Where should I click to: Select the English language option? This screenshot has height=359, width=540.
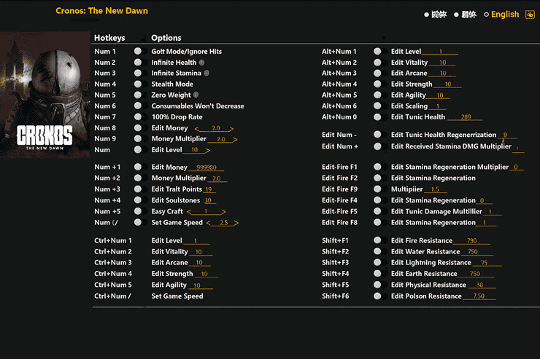[x=502, y=15]
